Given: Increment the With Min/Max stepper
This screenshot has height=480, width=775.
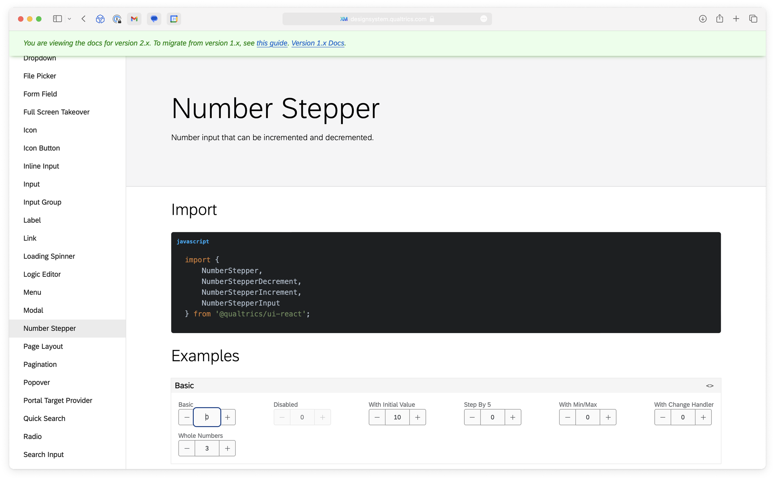Looking at the screenshot, I should pos(608,417).
